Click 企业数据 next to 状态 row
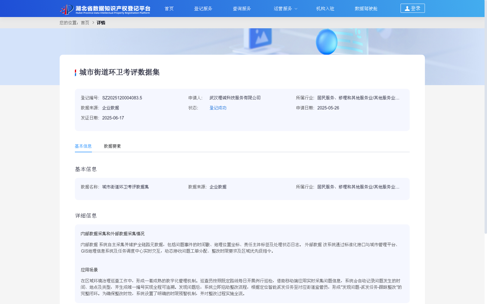 [110, 108]
